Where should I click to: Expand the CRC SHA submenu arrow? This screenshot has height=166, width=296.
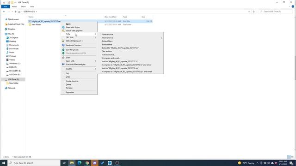[95, 37]
